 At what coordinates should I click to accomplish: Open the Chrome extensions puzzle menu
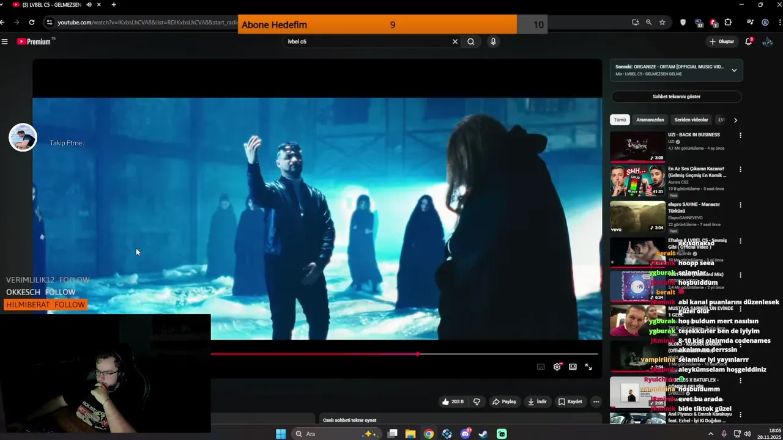point(728,23)
